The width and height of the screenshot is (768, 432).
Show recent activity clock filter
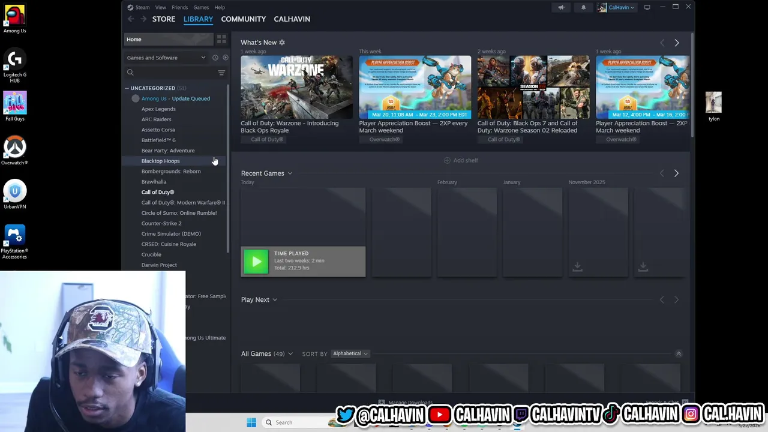point(215,58)
